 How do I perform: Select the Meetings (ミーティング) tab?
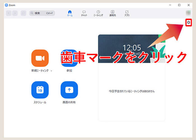coord(98,13)
